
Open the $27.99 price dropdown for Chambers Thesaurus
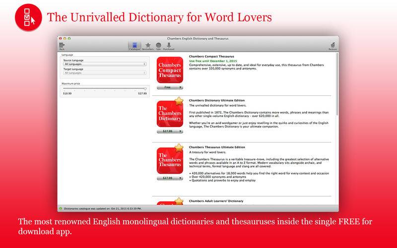tap(170, 177)
